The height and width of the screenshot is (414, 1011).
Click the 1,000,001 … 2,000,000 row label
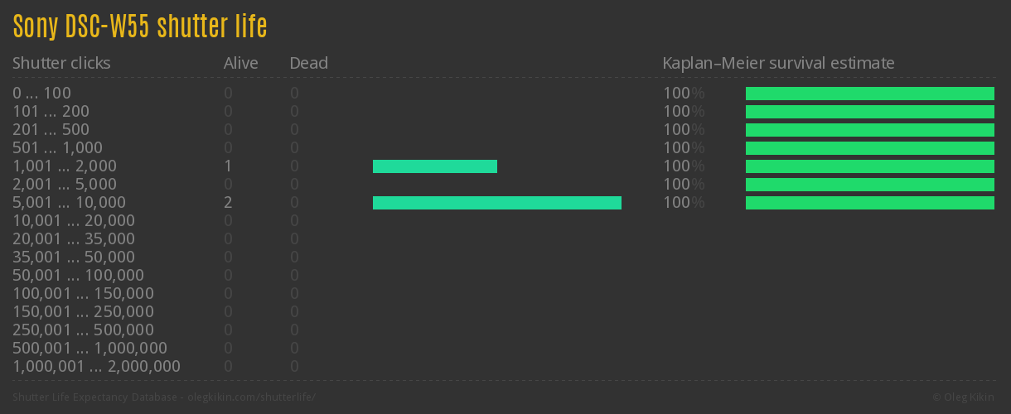[96, 367]
